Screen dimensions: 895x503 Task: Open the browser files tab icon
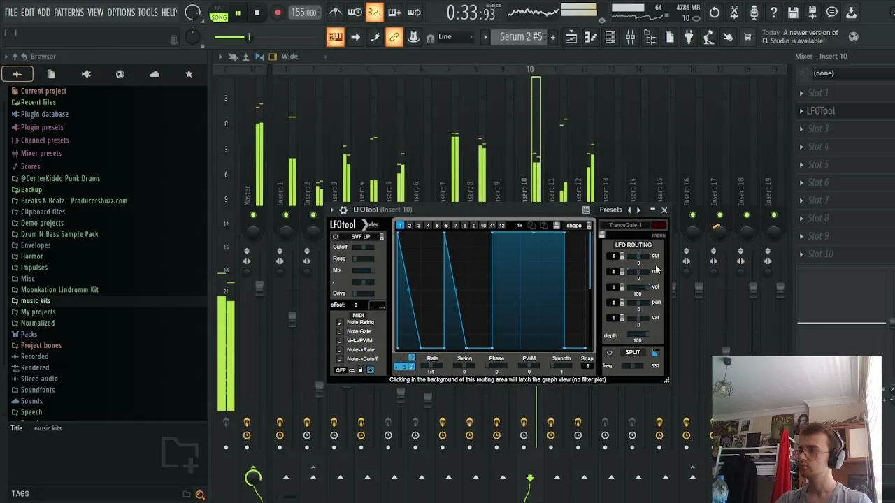coord(51,74)
